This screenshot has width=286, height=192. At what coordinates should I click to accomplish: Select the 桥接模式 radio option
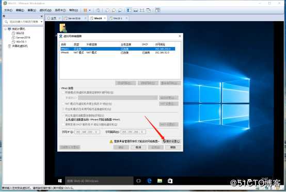tap(63, 92)
